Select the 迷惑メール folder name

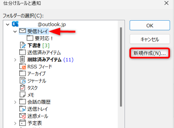pyautogui.click(x=38, y=116)
